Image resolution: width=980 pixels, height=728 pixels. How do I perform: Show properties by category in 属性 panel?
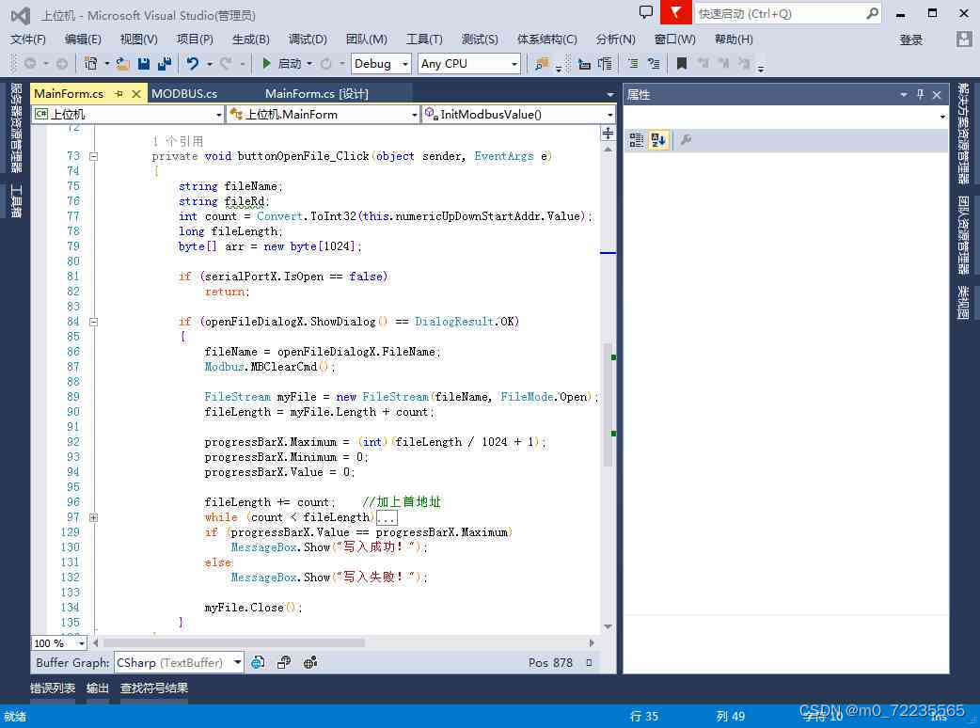637,140
